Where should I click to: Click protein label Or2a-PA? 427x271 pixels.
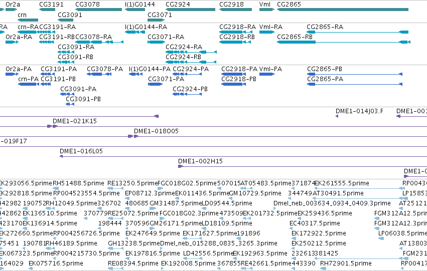click(19, 69)
